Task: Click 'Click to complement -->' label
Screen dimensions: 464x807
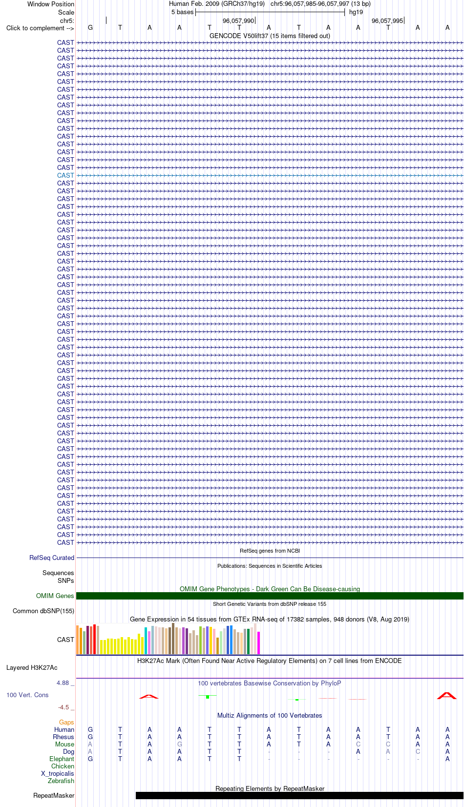Action: pos(40,28)
